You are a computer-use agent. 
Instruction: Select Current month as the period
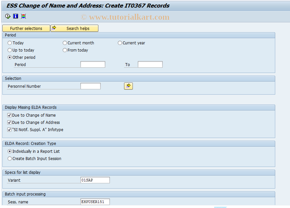pyautogui.click(x=65, y=43)
